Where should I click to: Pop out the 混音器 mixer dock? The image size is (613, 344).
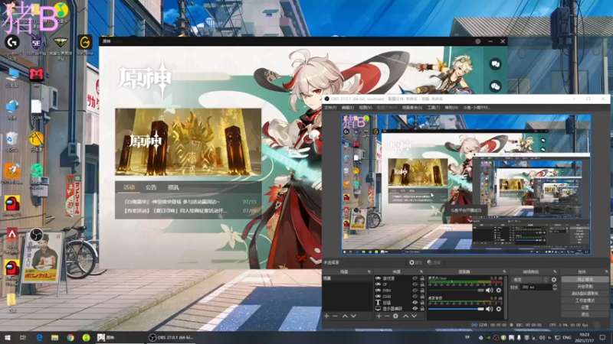tap(504, 271)
